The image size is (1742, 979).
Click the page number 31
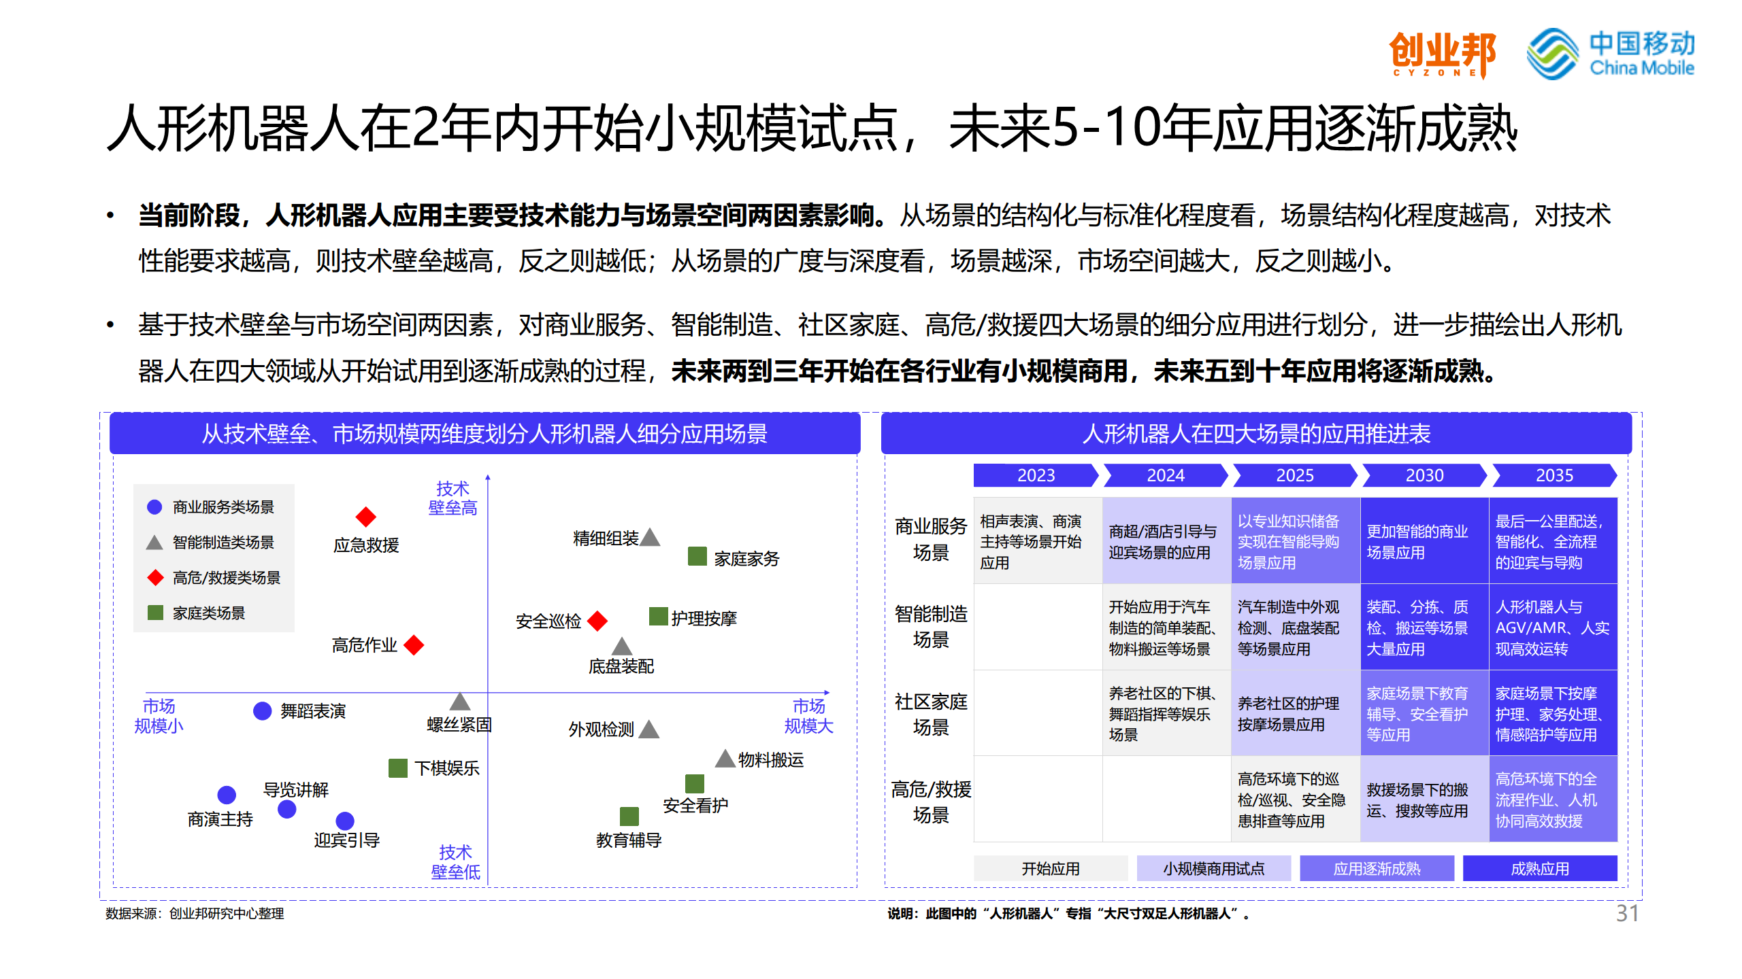(x=1628, y=913)
